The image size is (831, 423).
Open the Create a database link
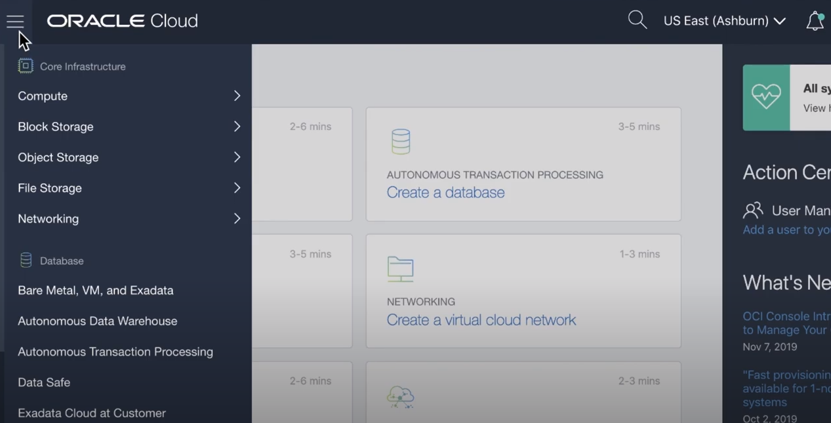click(x=445, y=193)
